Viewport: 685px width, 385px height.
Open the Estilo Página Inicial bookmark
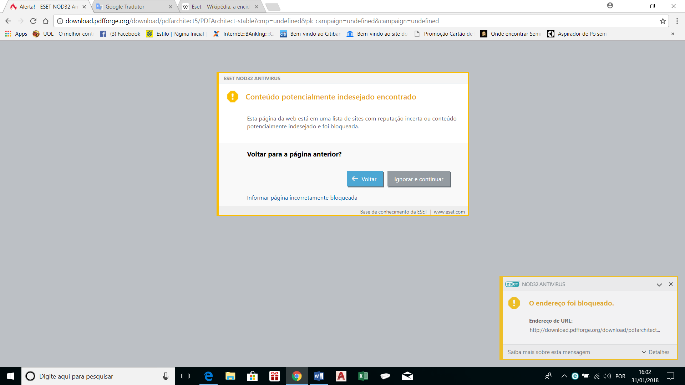click(x=176, y=34)
